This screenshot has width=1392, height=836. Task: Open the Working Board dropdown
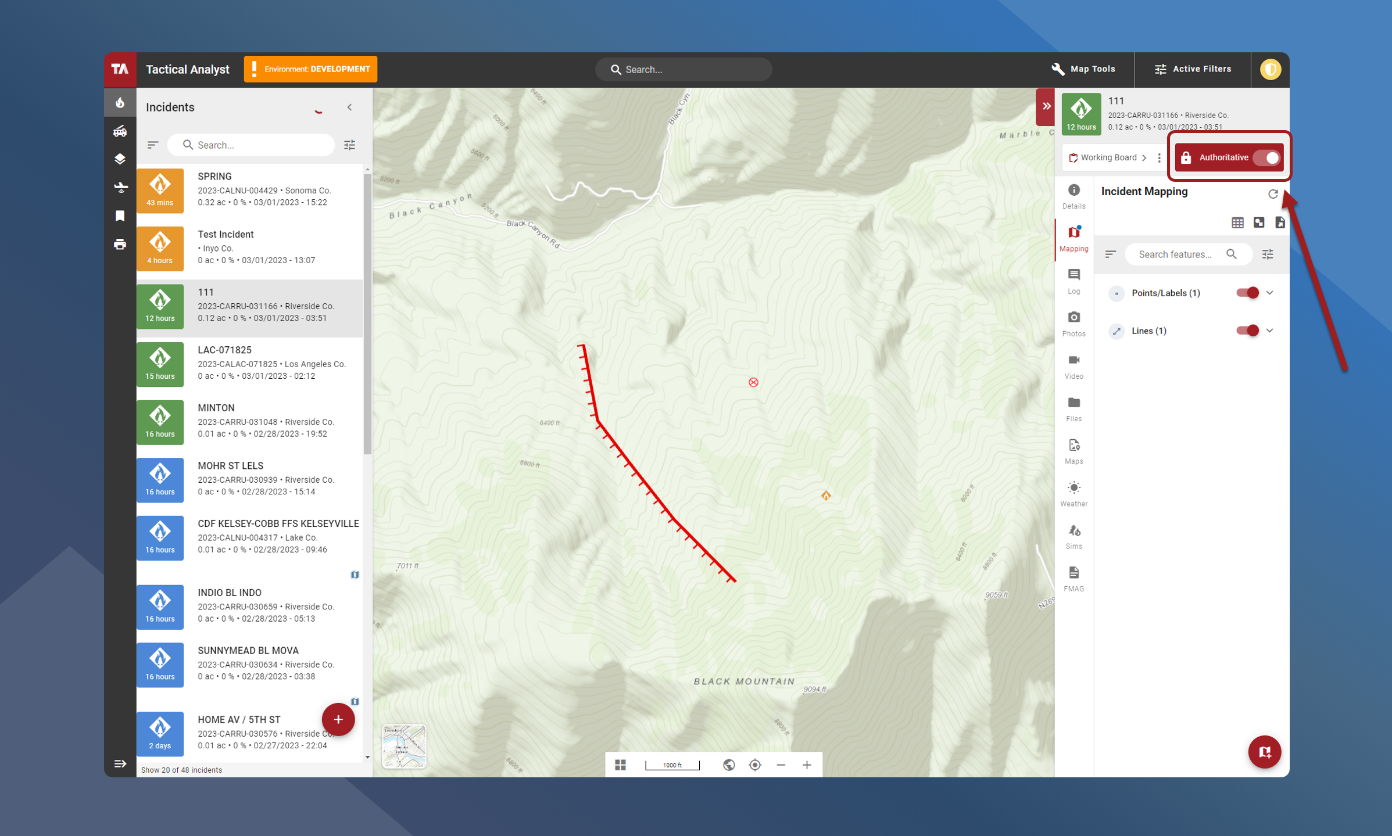1108,158
